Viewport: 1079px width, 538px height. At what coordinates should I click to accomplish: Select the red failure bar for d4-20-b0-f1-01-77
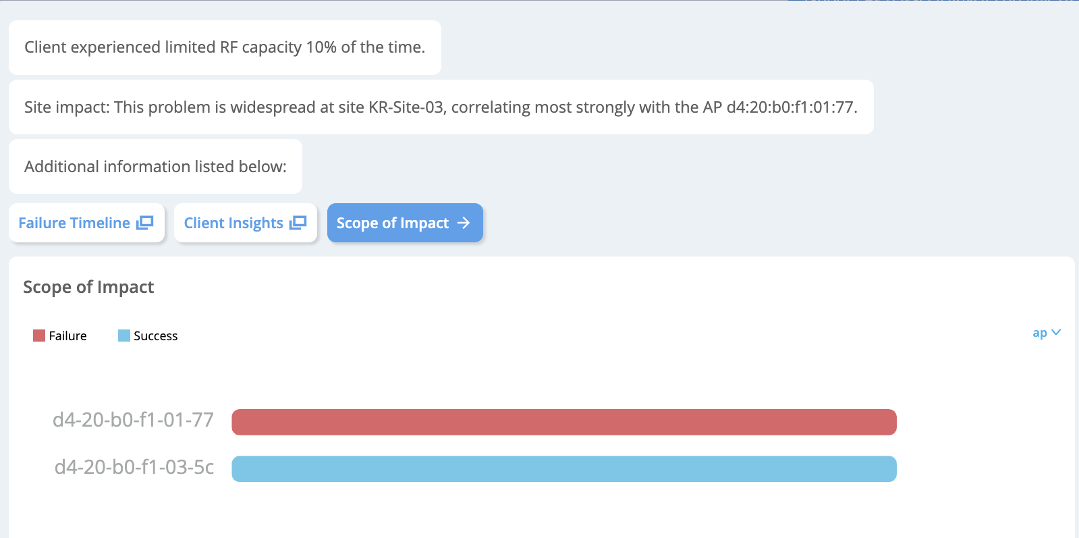[x=563, y=422]
